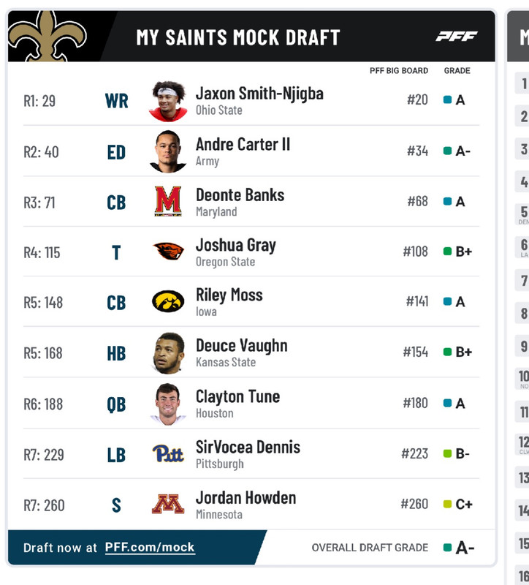Select Deuce Vaughn player photo
529x585 pixels.
(x=169, y=353)
